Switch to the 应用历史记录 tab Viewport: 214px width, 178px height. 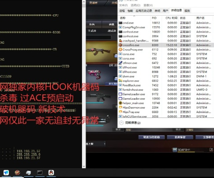click(144, 11)
